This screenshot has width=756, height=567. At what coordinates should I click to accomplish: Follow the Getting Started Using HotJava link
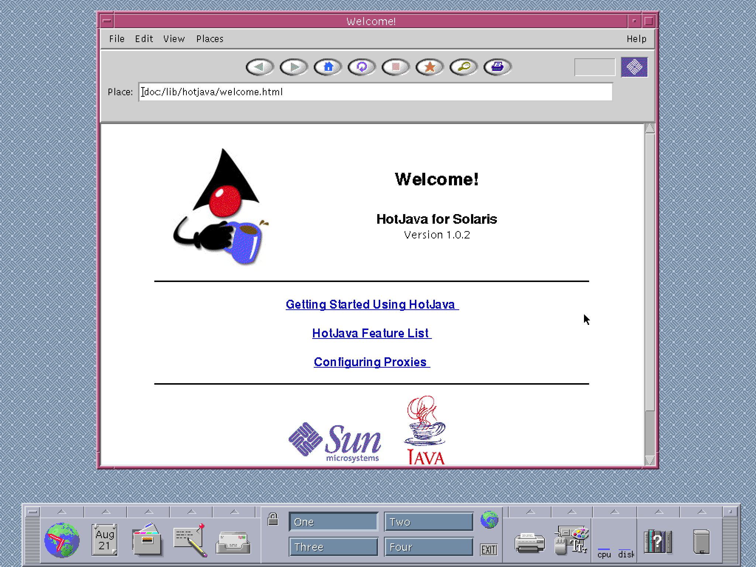(x=372, y=305)
